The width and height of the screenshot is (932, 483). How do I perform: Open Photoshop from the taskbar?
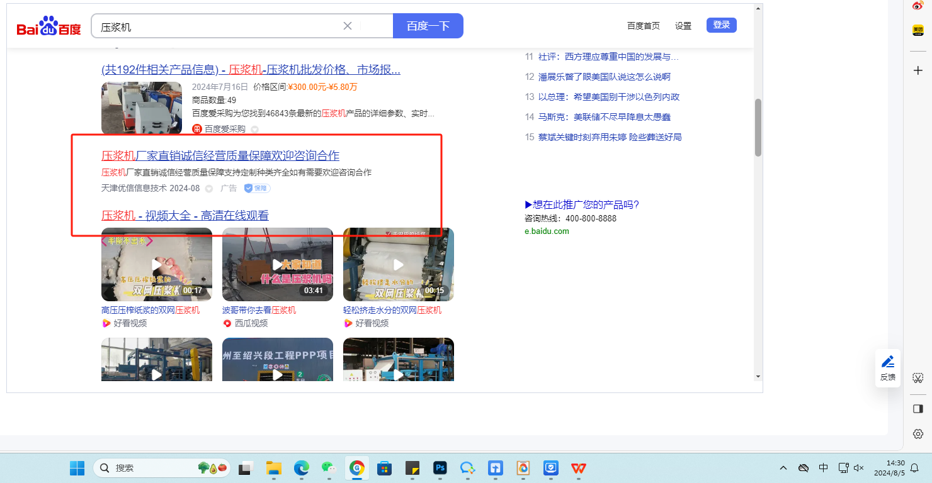pos(440,468)
